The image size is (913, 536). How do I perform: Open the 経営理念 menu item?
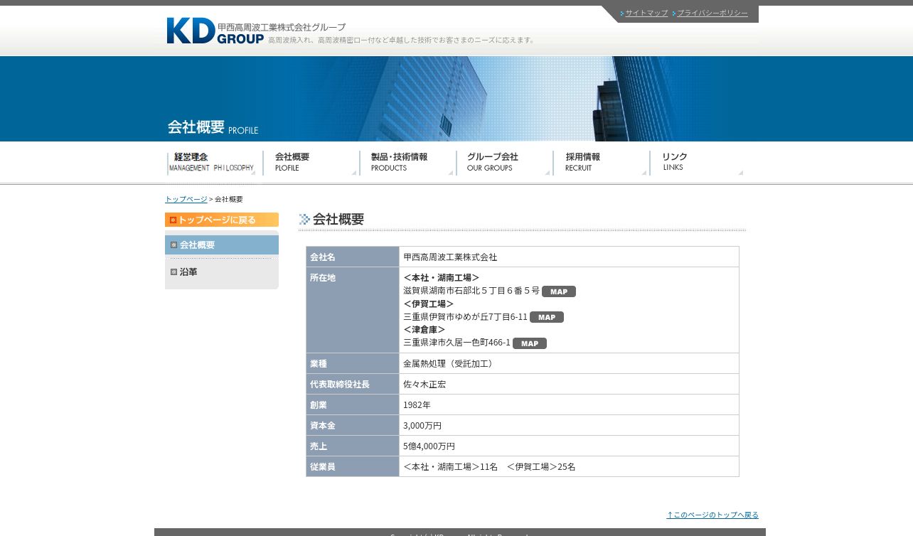pos(212,163)
